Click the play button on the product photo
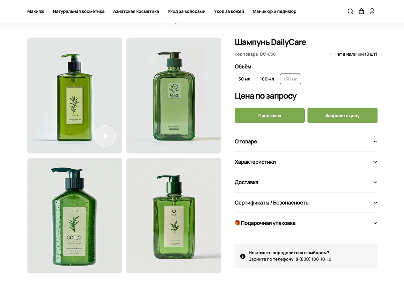This screenshot has width=404, height=296. point(105,136)
